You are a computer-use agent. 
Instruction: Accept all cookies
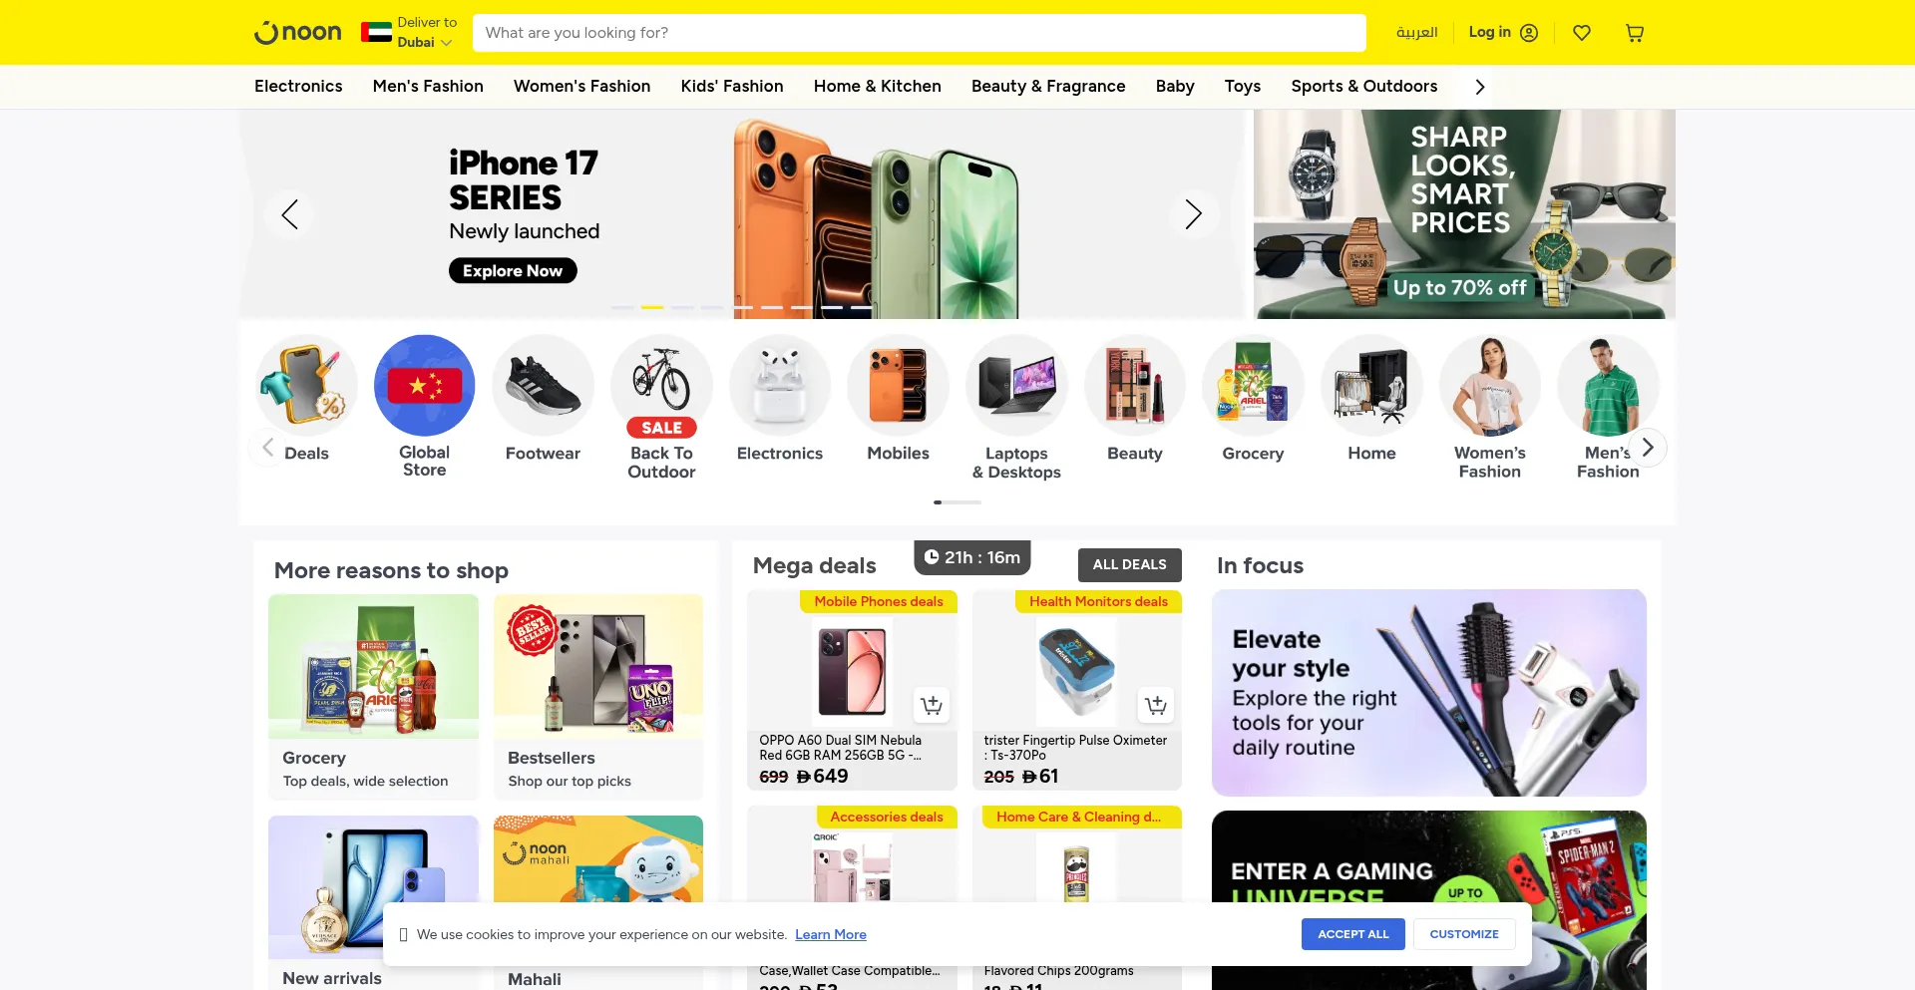click(x=1353, y=934)
